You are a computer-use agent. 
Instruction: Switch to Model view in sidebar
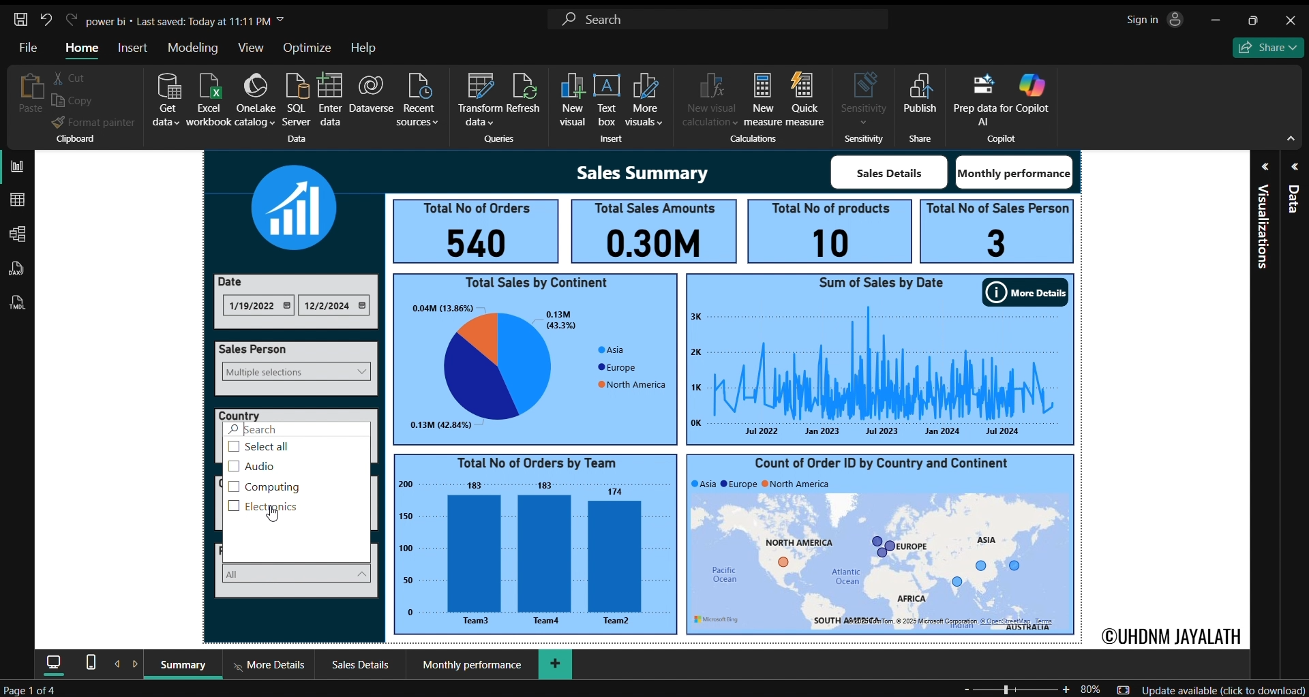18,236
